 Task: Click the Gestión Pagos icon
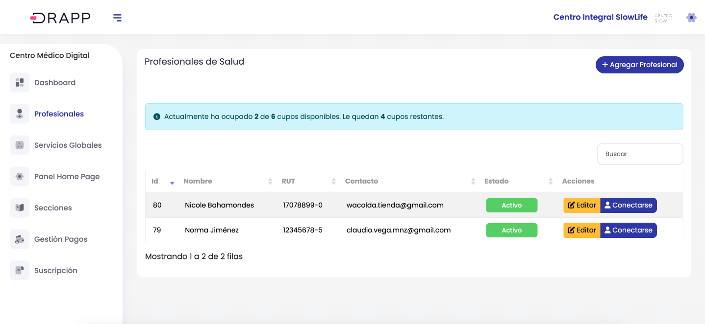[20, 239]
